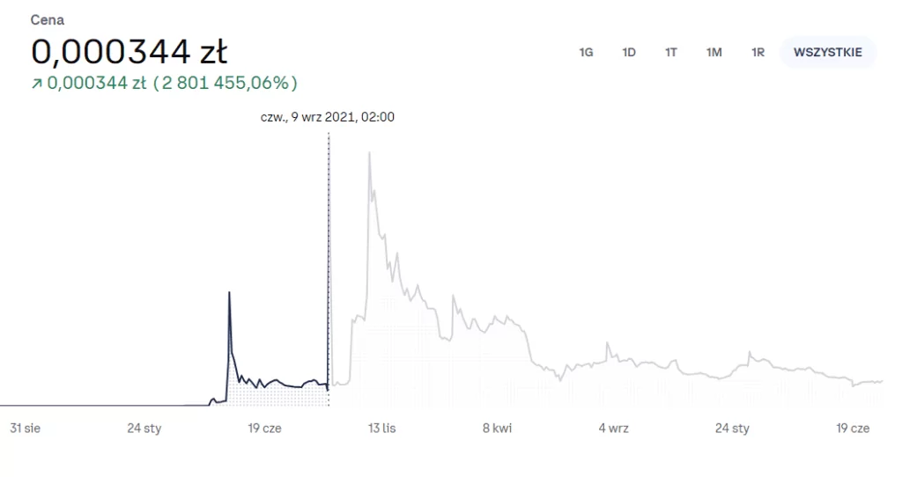Click the 24 sty label following 31 sie

click(144, 429)
